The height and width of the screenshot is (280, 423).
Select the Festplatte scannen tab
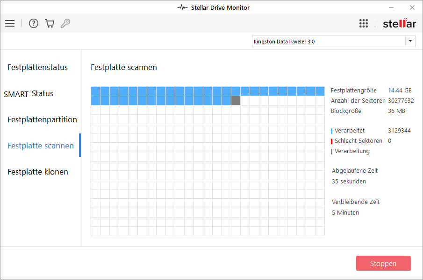[x=41, y=146]
